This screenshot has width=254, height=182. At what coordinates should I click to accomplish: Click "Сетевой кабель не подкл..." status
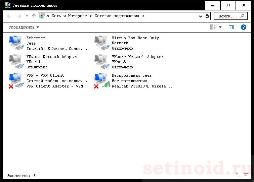(x=57, y=81)
